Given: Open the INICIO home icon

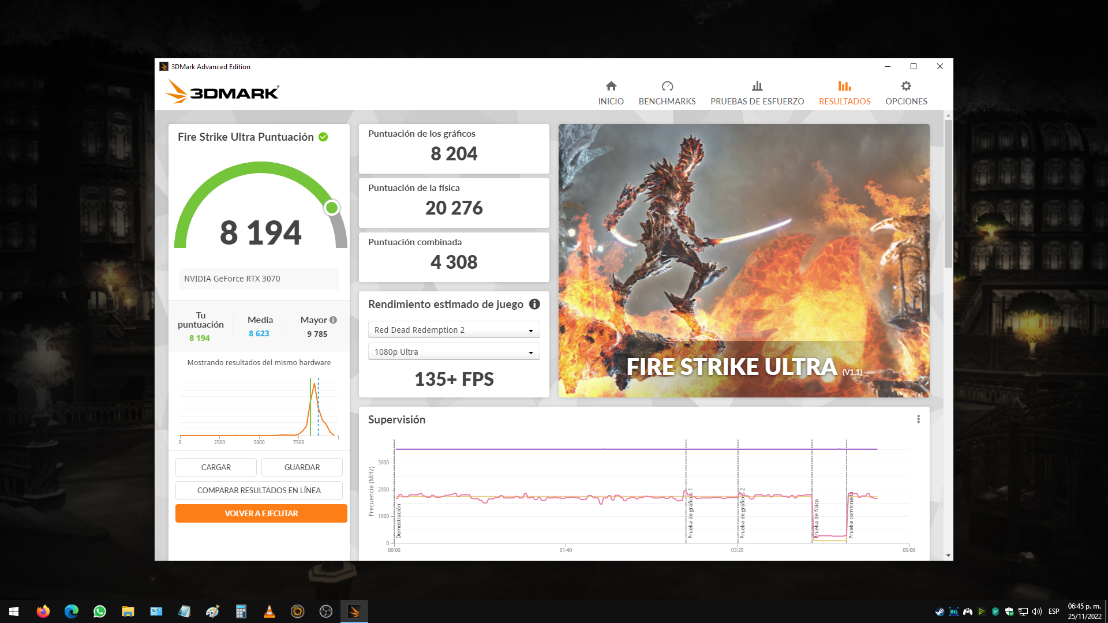Looking at the screenshot, I should point(611,93).
